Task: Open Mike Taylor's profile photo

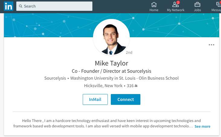Action: (x=111, y=37)
